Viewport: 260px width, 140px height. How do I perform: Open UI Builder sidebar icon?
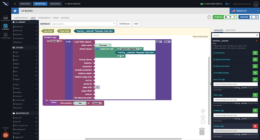(x=6, y=27)
